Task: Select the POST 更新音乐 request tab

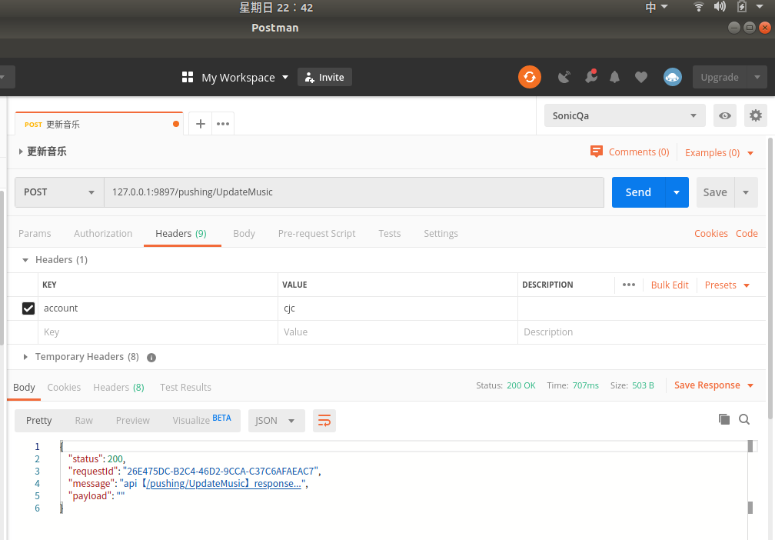Action: 99,124
